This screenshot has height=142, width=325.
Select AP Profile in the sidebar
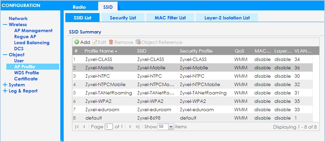(33, 67)
